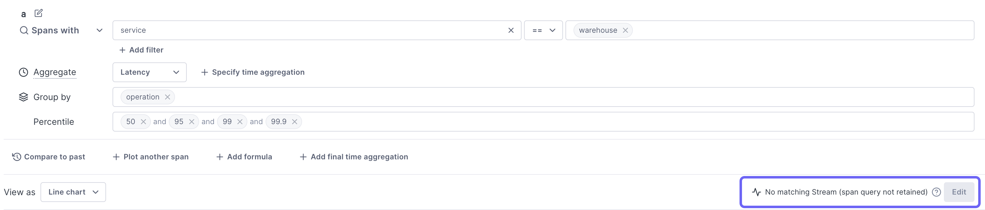Open the Line chart view dropdown

73,192
